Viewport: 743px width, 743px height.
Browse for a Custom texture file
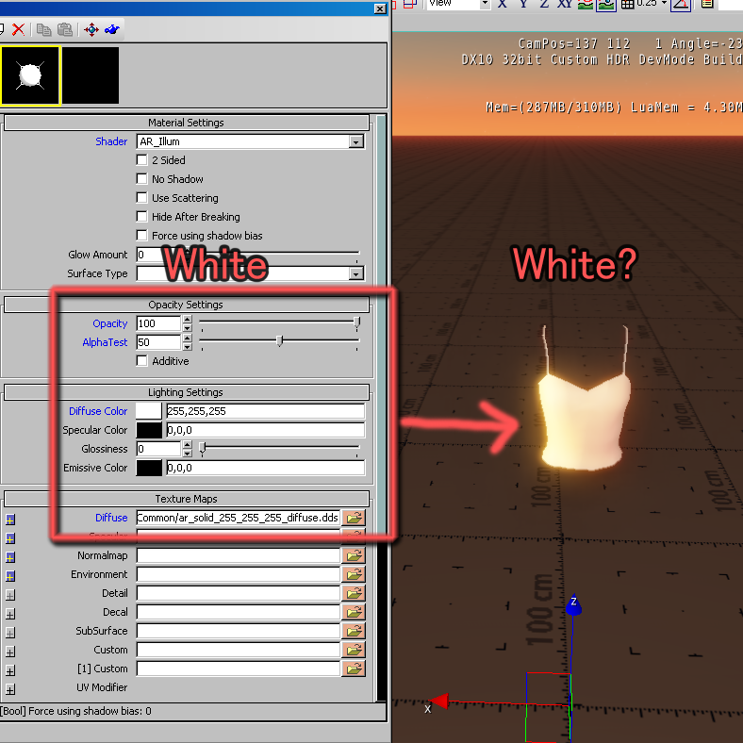pyautogui.click(x=354, y=651)
